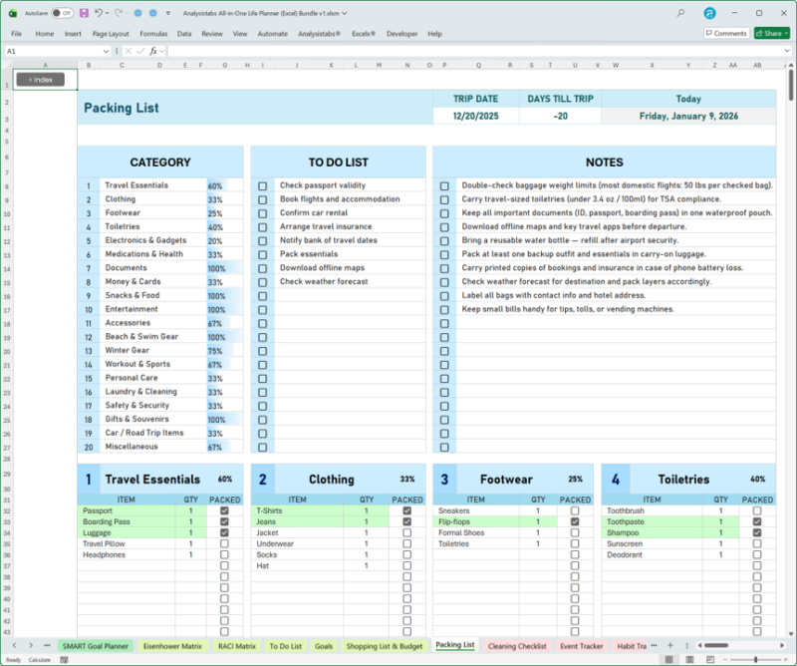Click the add new sheet plus icon
Image resolution: width=797 pixels, height=666 pixels.
pyautogui.click(x=669, y=646)
